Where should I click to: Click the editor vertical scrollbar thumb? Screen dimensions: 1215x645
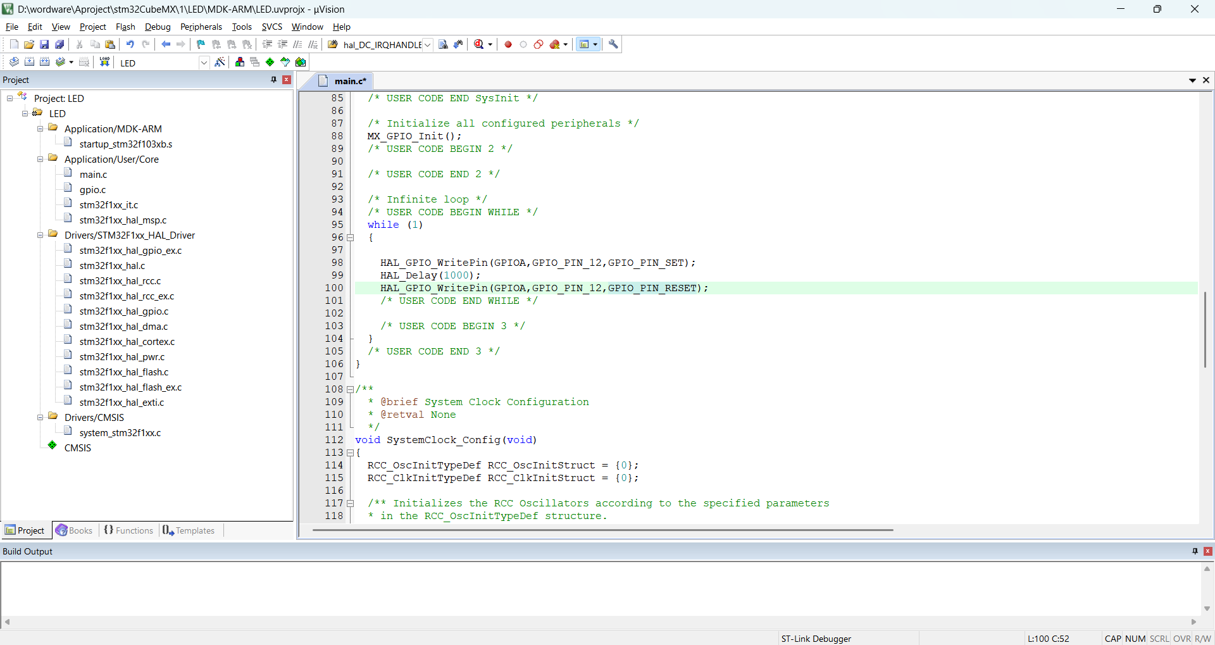click(1205, 329)
